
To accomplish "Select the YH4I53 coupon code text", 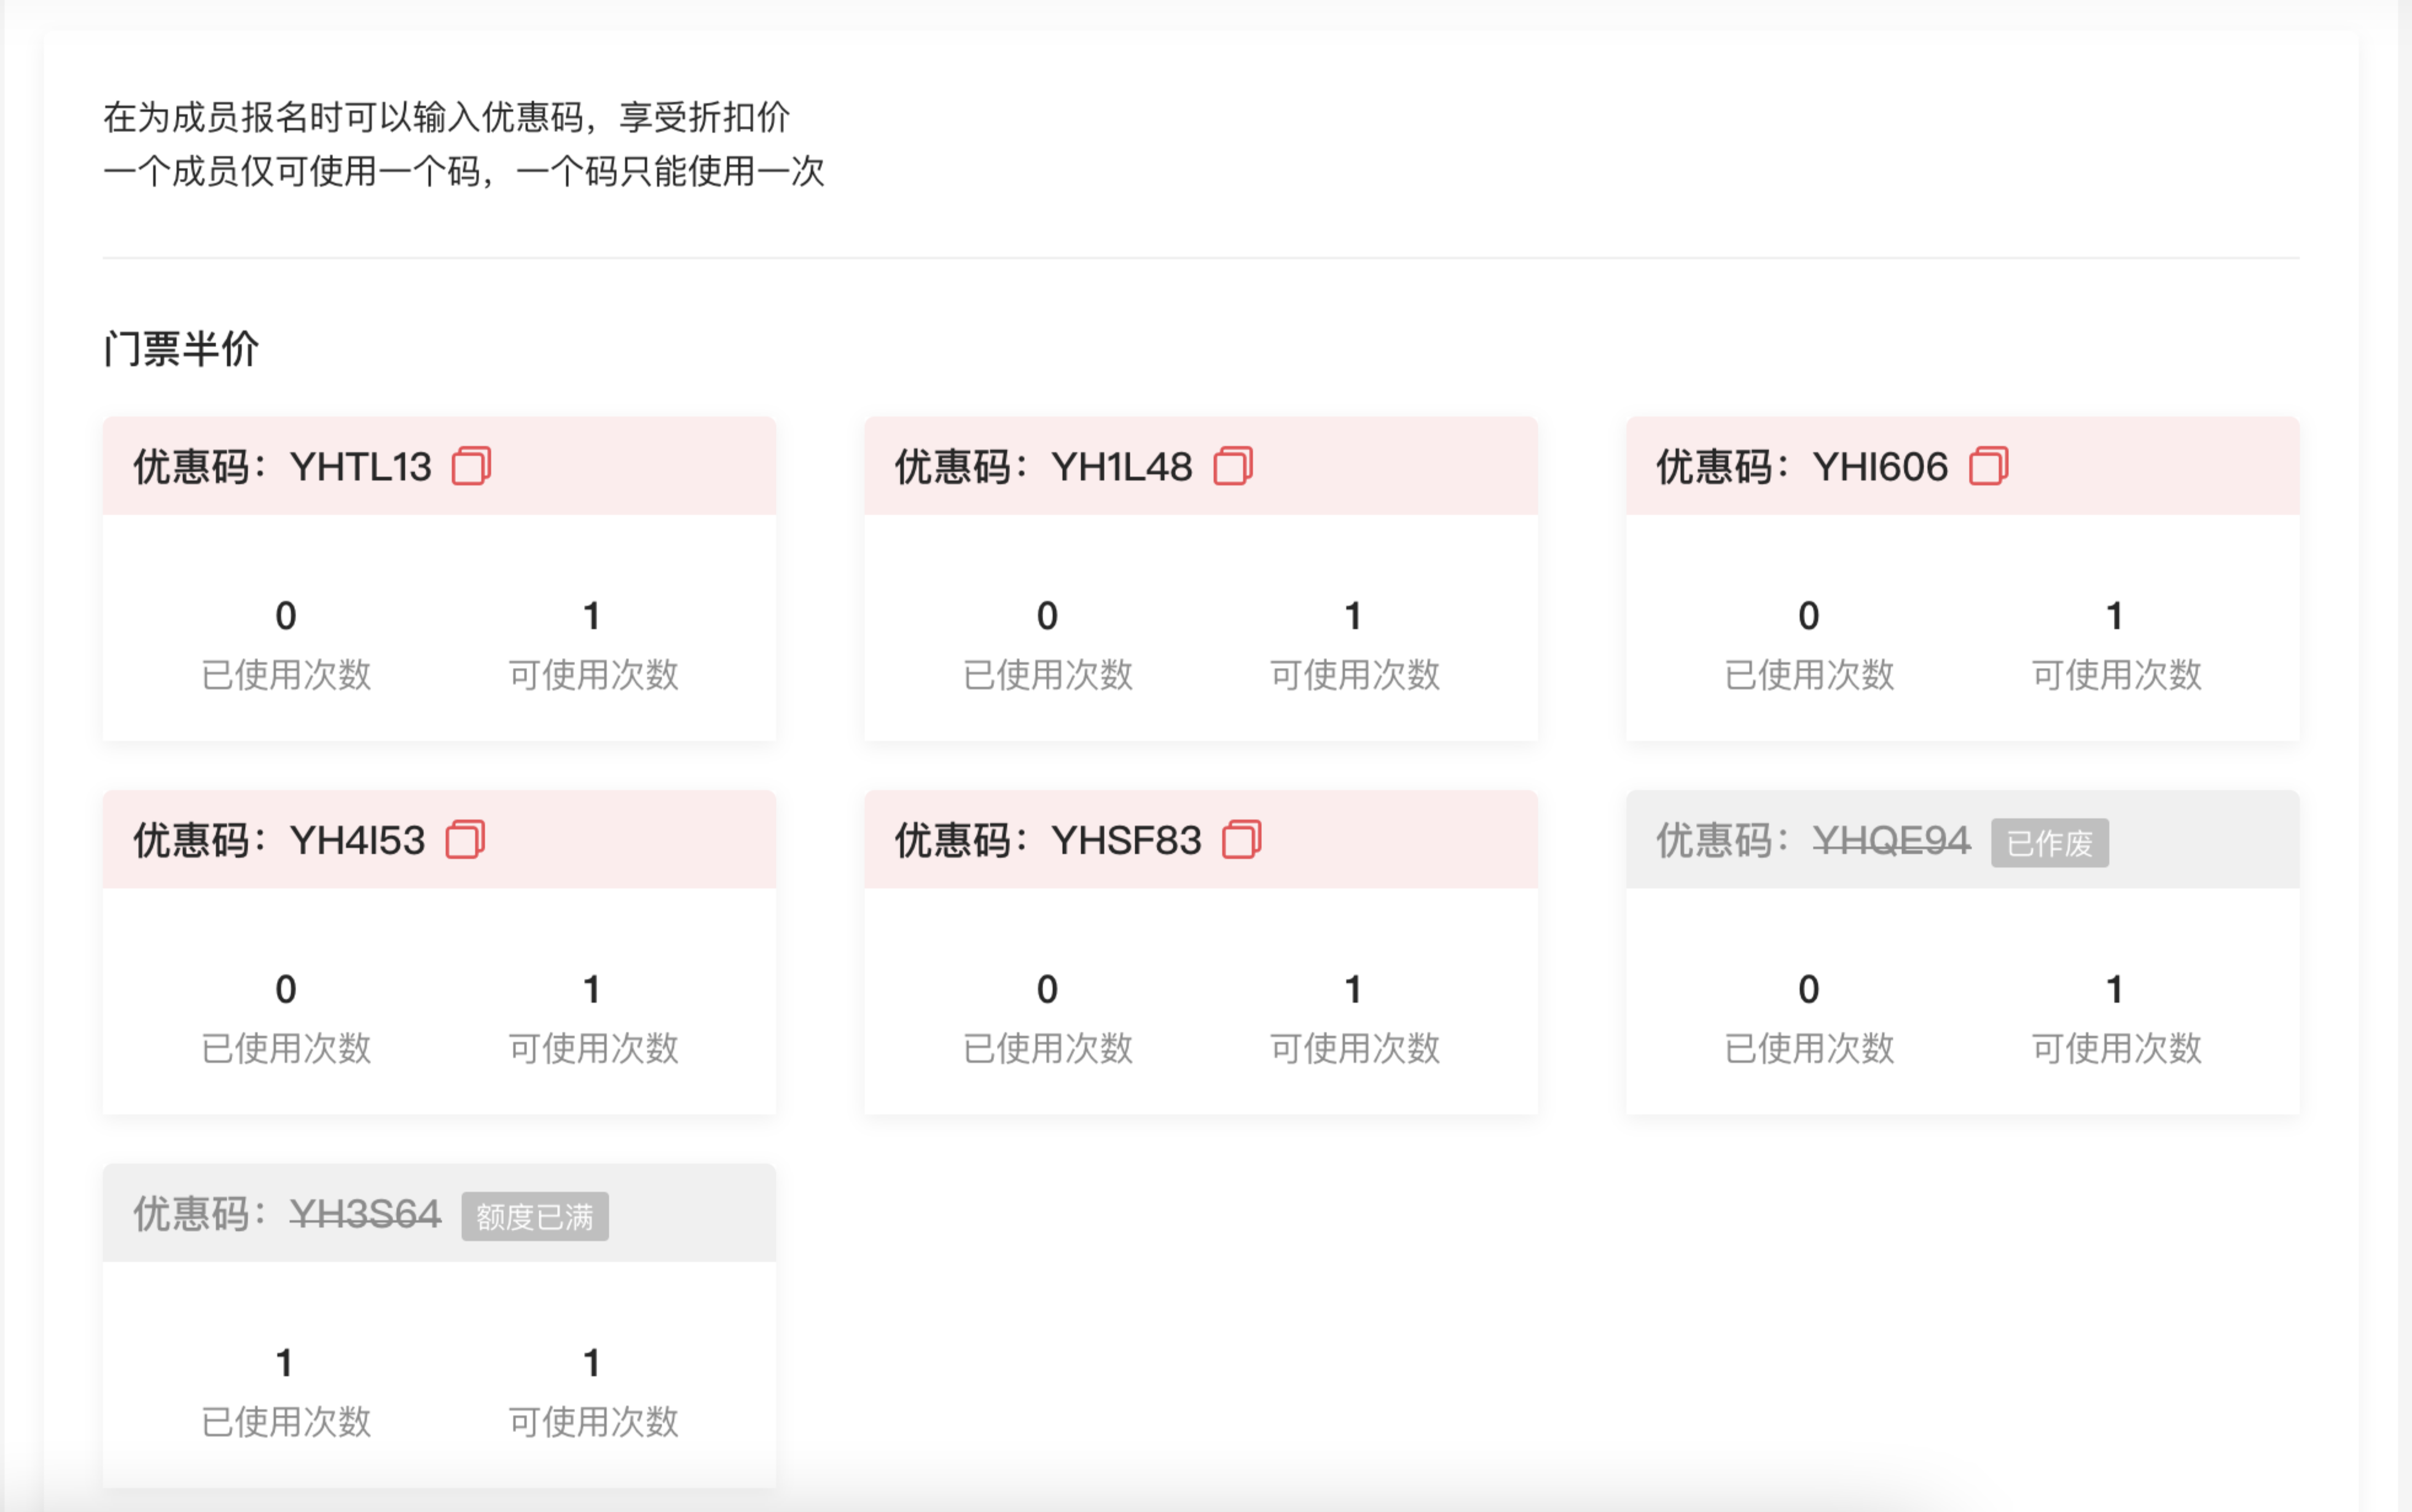I will [357, 840].
